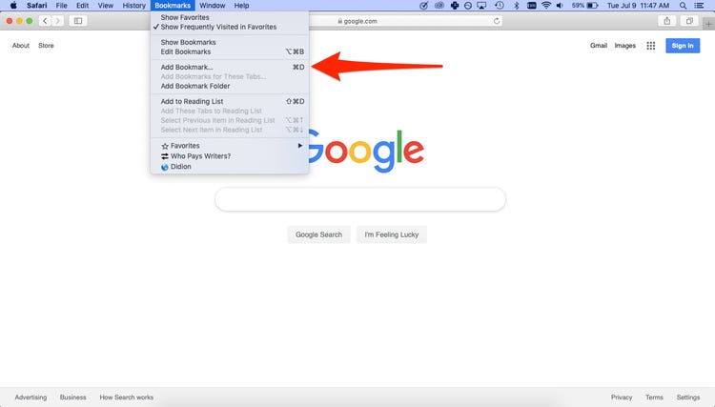Choose Show Favorites menu item
The image size is (715, 407).
[230, 17]
